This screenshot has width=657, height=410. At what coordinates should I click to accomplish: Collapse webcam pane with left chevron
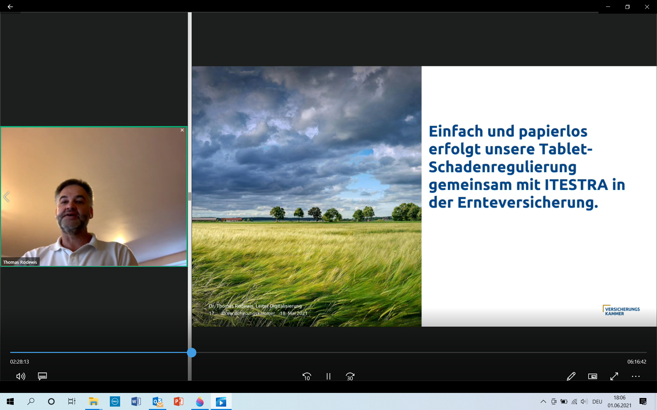pyautogui.click(x=6, y=197)
